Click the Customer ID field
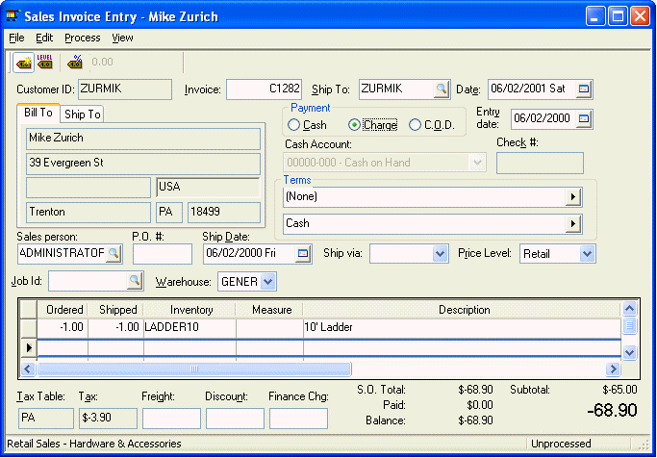The image size is (657, 458). (125, 89)
